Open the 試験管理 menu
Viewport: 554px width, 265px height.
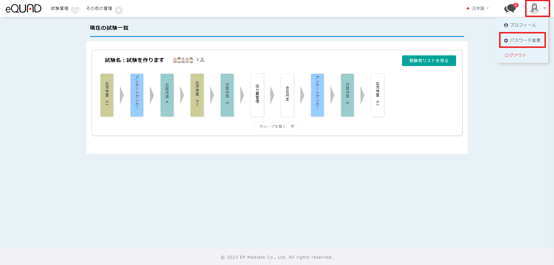60,8
